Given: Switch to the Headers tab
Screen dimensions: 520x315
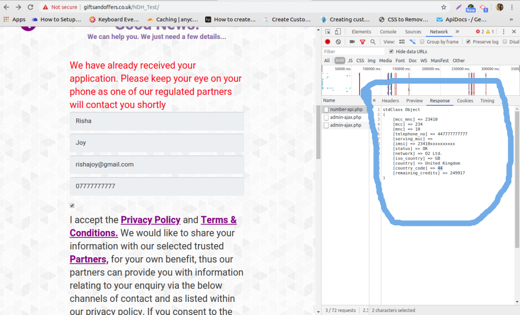Looking at the screenshot, I should pyautogui.click(x=390, y=101).
